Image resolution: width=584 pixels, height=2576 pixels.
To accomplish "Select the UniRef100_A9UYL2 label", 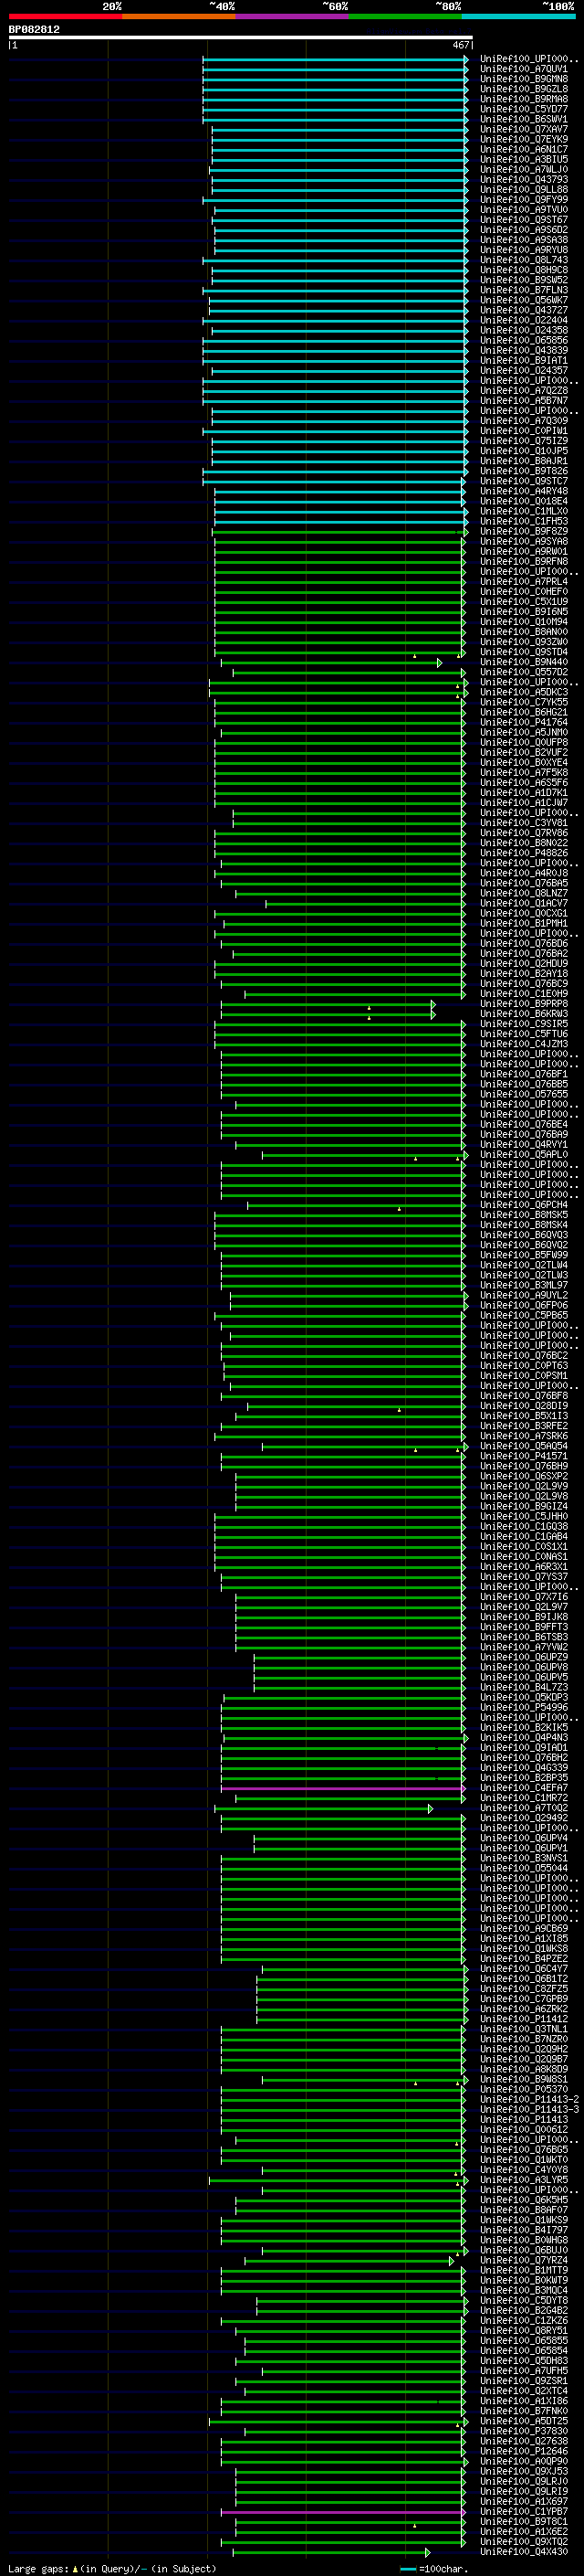I will (523, 1295).
